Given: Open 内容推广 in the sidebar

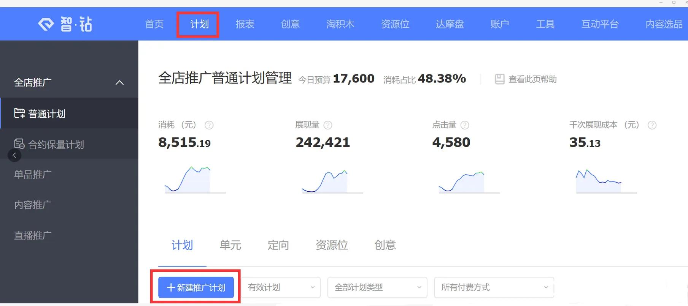Looking at the screenshot, I should coord(33,205).
